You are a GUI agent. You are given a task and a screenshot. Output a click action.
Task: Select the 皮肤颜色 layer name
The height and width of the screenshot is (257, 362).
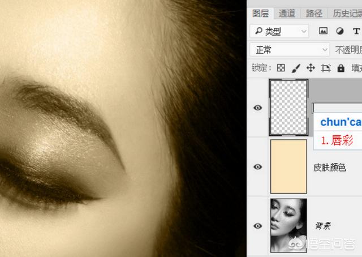(x=329, y=168)
